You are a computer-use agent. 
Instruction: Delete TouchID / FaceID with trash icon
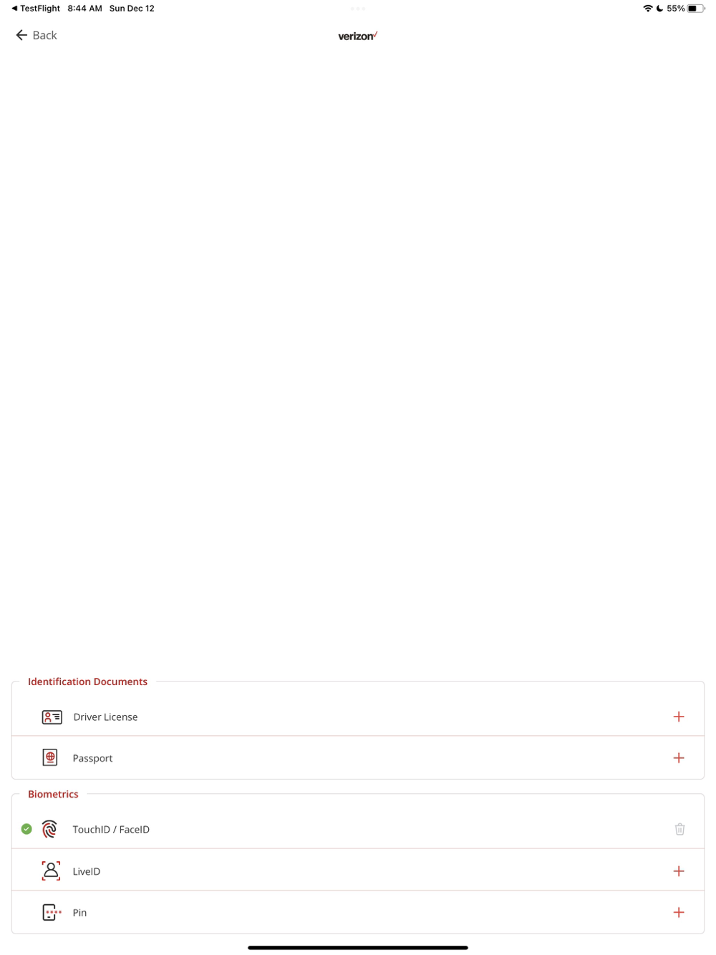[679, 829]
